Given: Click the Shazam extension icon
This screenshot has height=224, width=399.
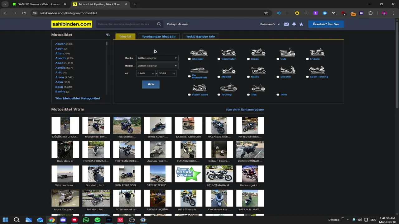Looking at the screenshot, I should [324, 13].
